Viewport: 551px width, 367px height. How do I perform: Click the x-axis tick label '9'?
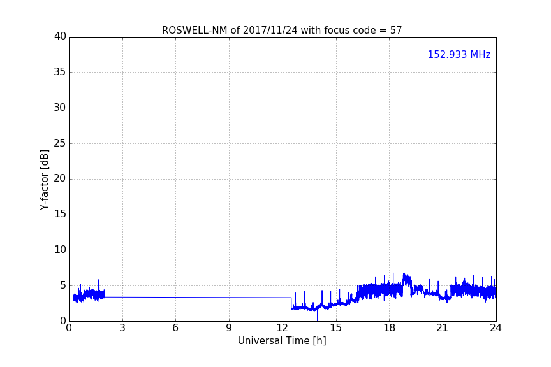pyautogui.click(x=229, y=328)
